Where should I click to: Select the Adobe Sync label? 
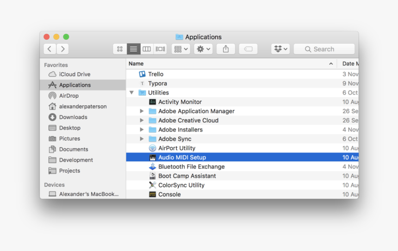coord(174,139)
